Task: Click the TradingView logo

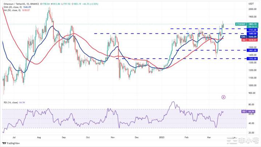Action: coord(11,143)
